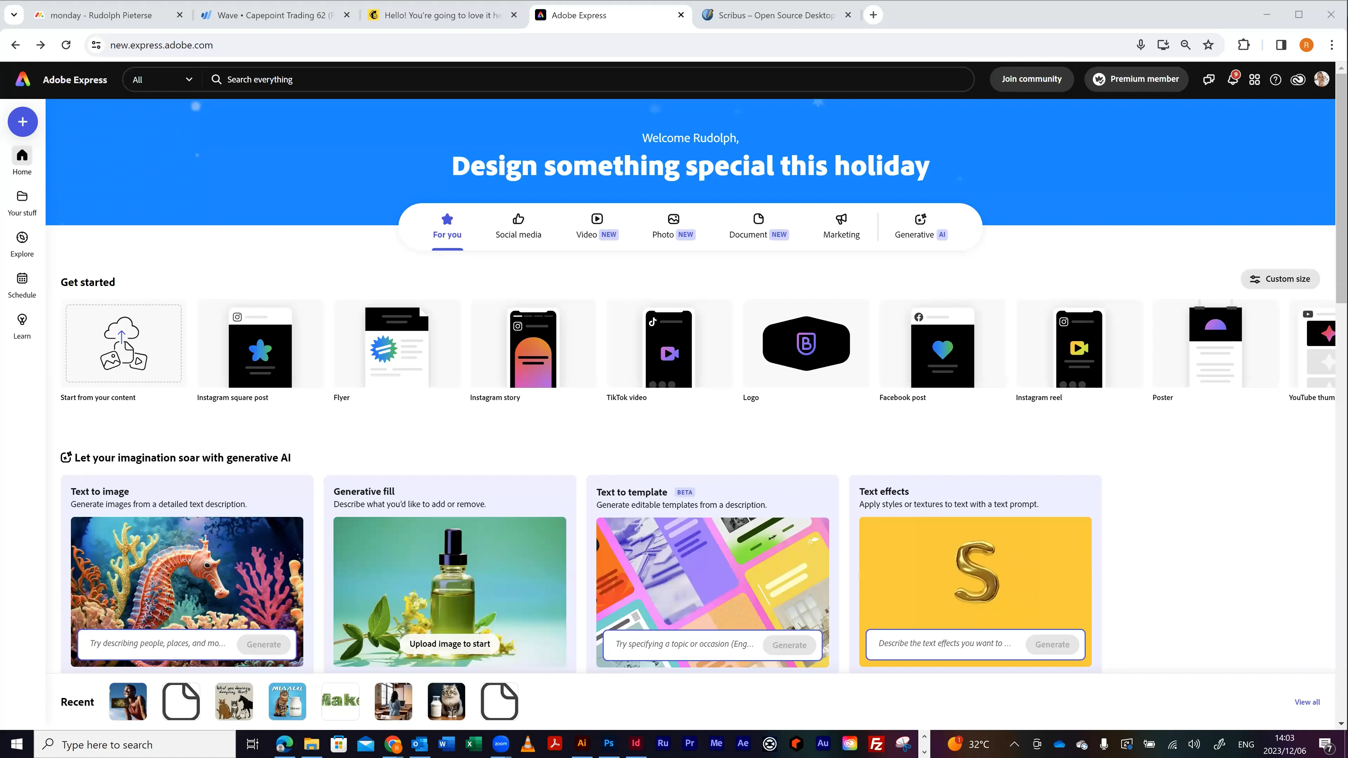Select the Generative AI tab
The height and width of the screenshot is (758, 1348).
[920, 226]
